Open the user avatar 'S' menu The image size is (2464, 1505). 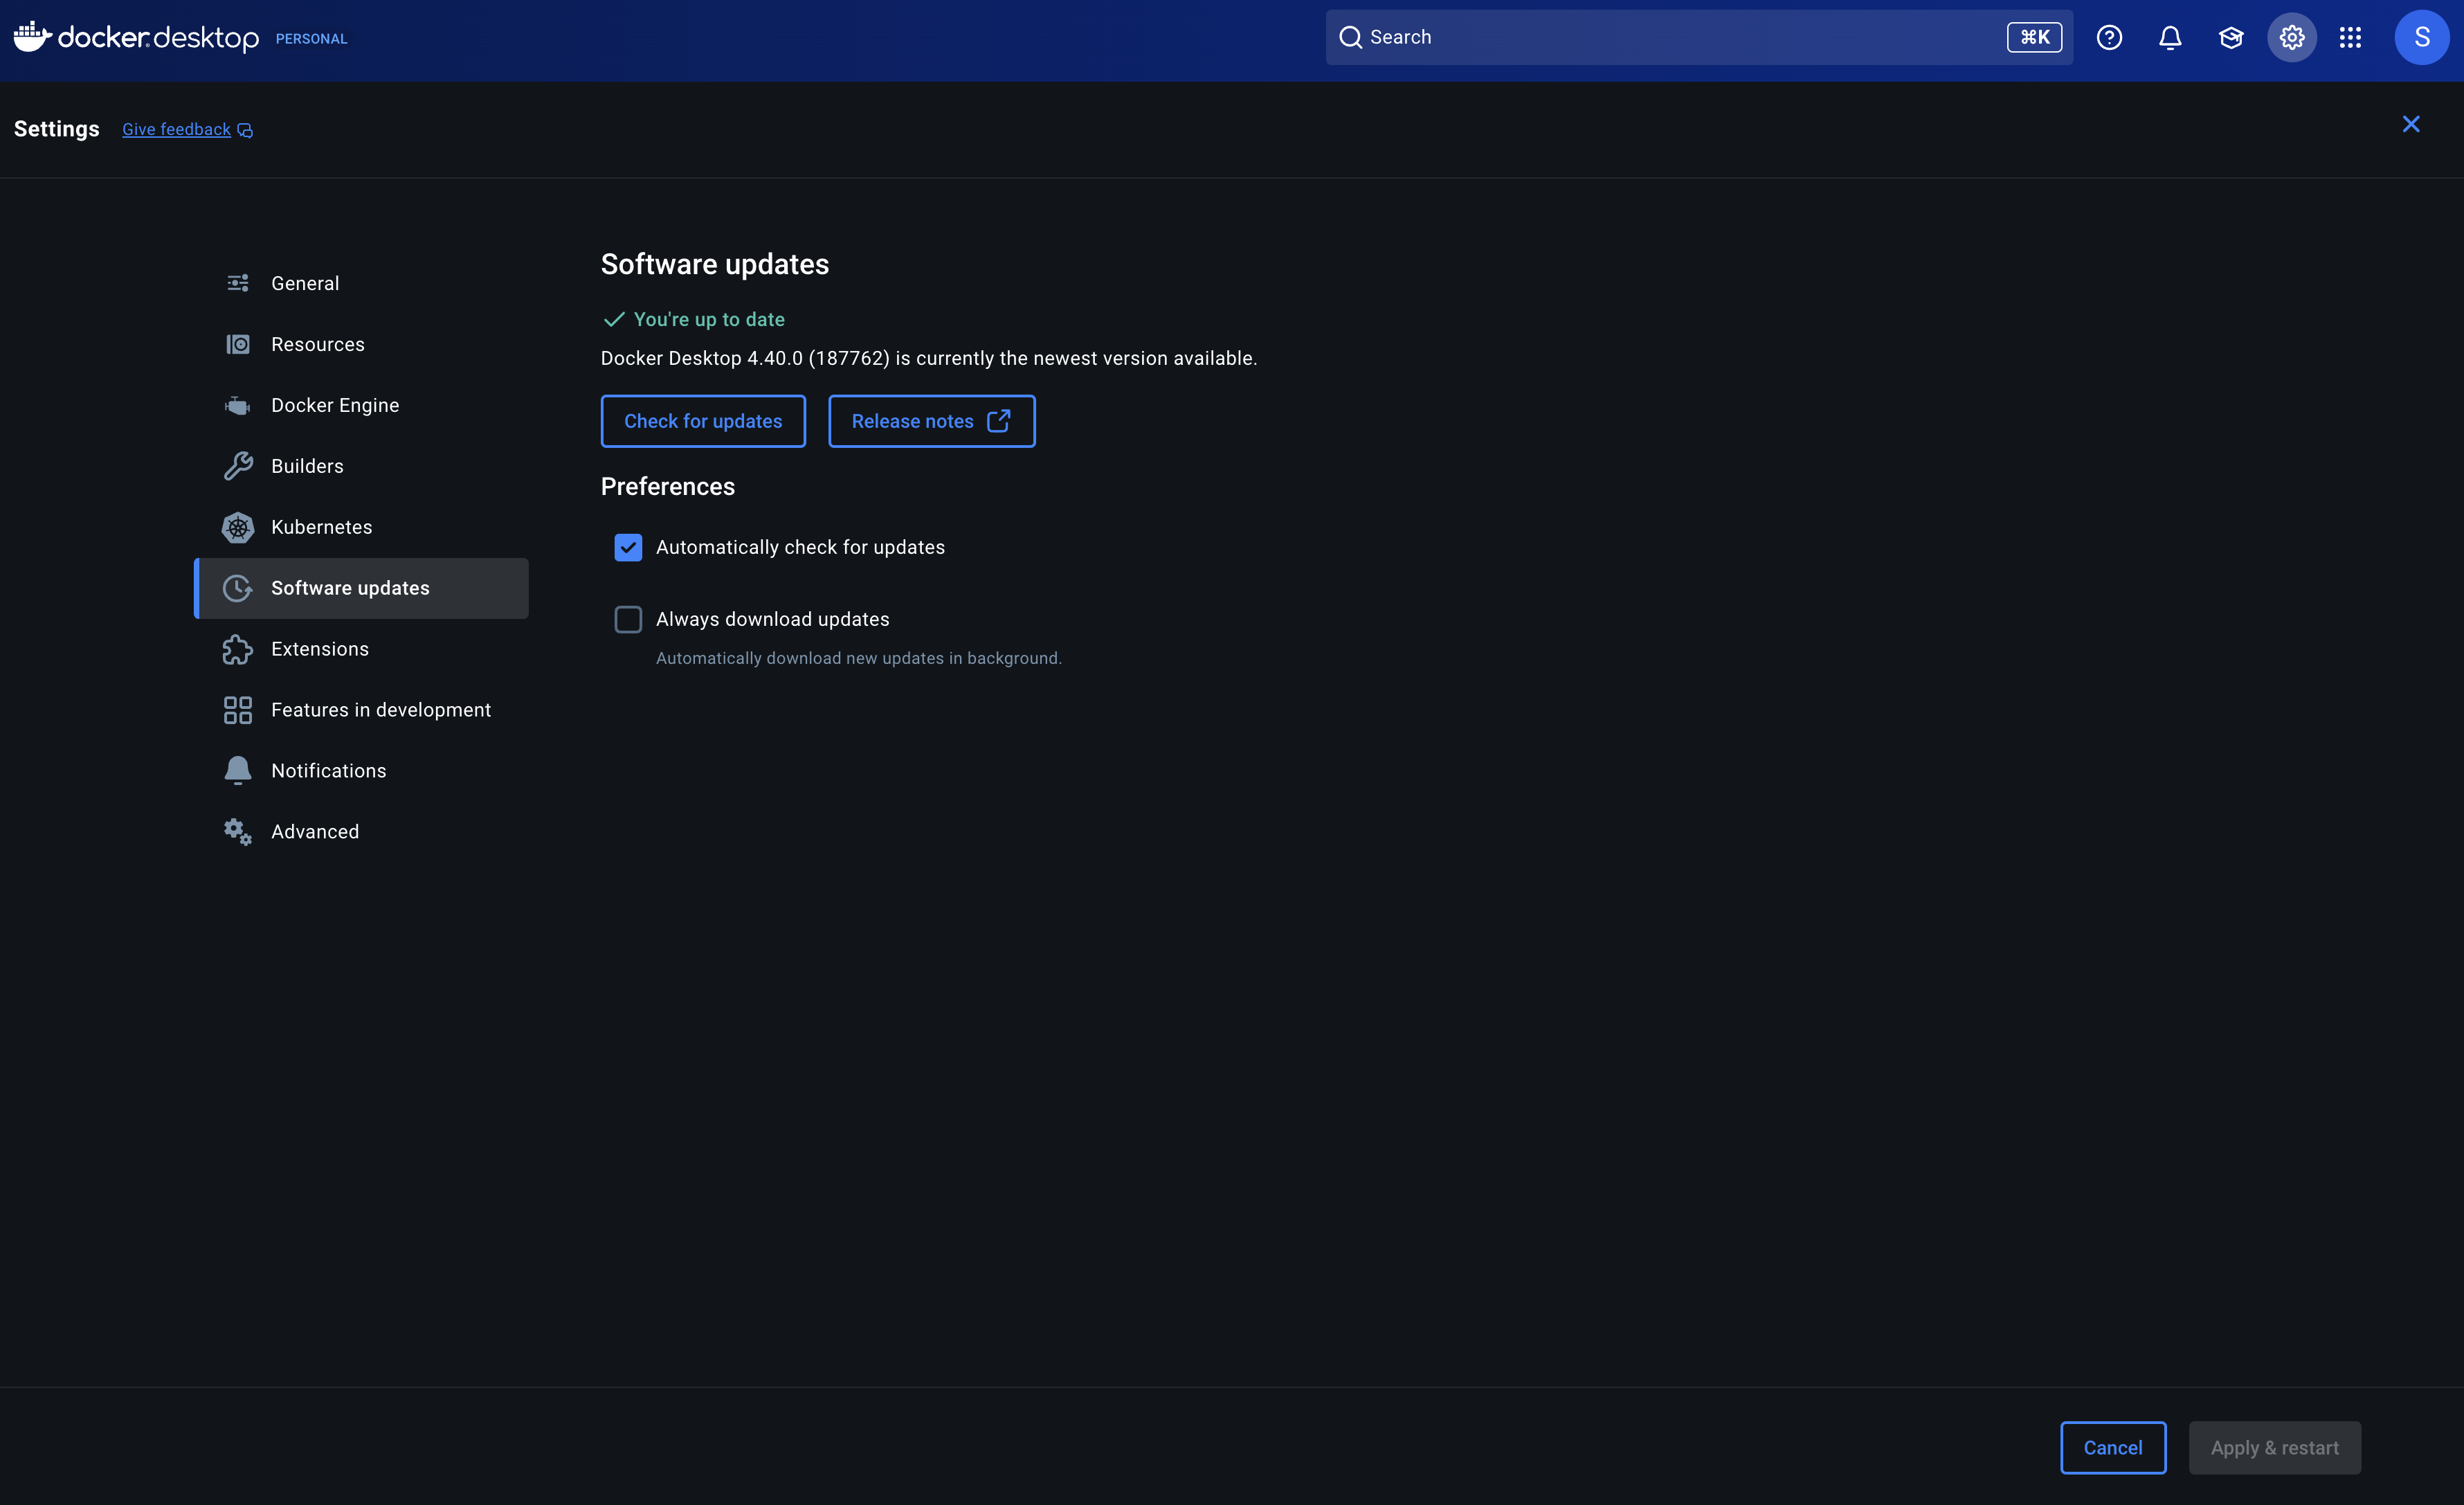pos(2422,37)
